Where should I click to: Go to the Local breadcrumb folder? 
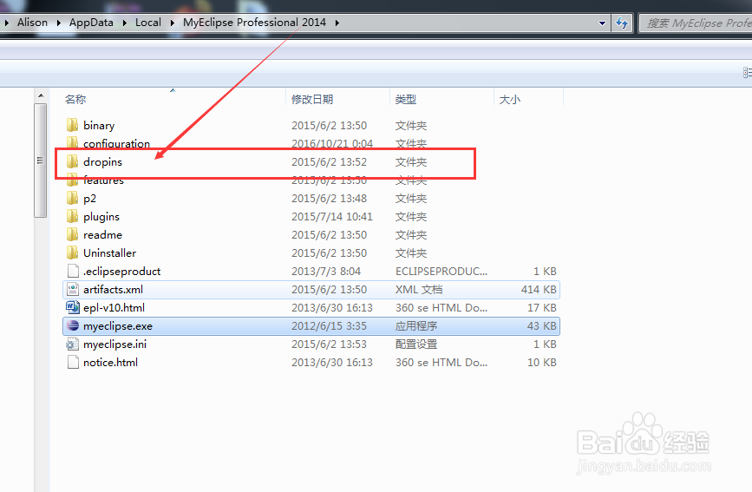(x=147, y=23)
